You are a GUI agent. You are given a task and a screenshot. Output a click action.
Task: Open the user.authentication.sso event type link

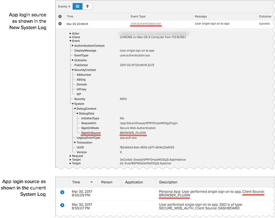tap(146, 24)
